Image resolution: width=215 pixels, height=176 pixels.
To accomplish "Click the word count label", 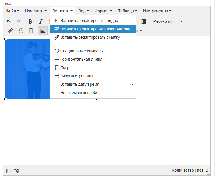I will (x=190, y=170).
